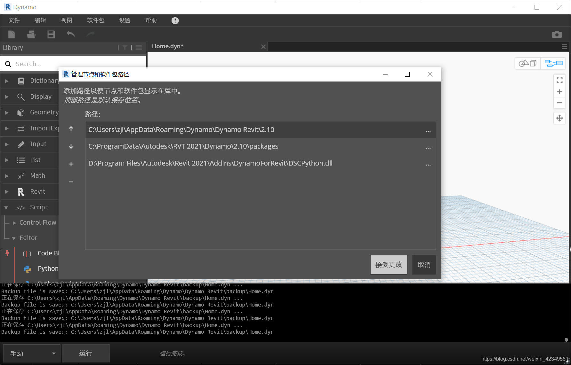Image resolution: width=571 pixels, height=365 pixels.
Task: Add a new path with plus icon
Action: click(x=71, y=164)
